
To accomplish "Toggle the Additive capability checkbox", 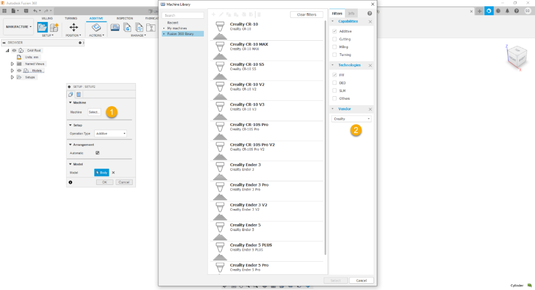I will click(334, 31).
